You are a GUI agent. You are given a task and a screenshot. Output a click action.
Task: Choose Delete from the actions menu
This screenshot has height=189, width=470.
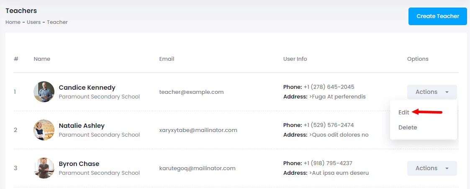coord(408,127)
